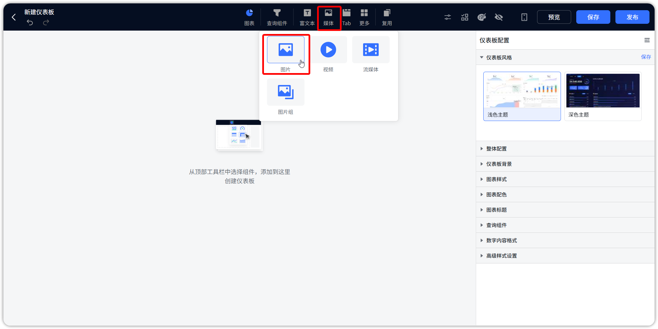The width and height of the screenshot is (658, 329).
Task: Open the sliders settings icon in toolbar
Action: [448, 17]
